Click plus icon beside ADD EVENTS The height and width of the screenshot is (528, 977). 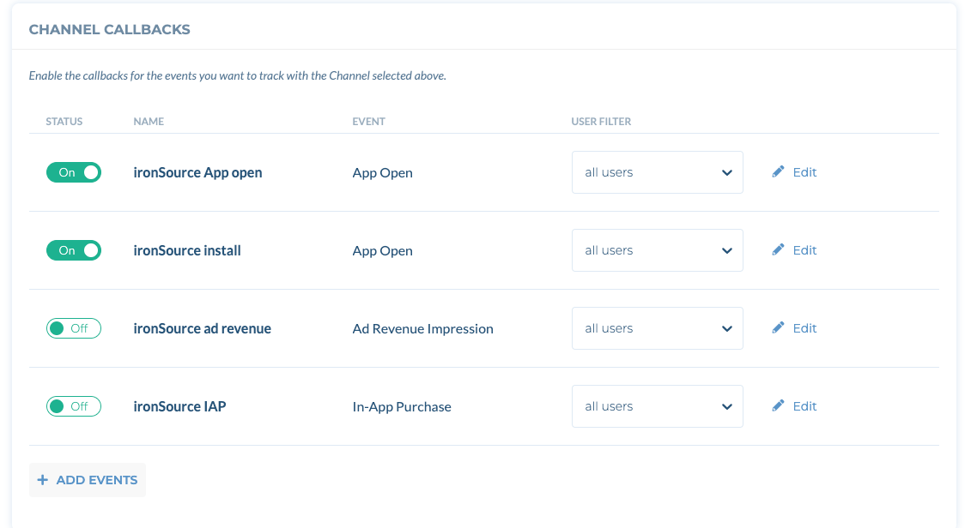tap(42, 479)
